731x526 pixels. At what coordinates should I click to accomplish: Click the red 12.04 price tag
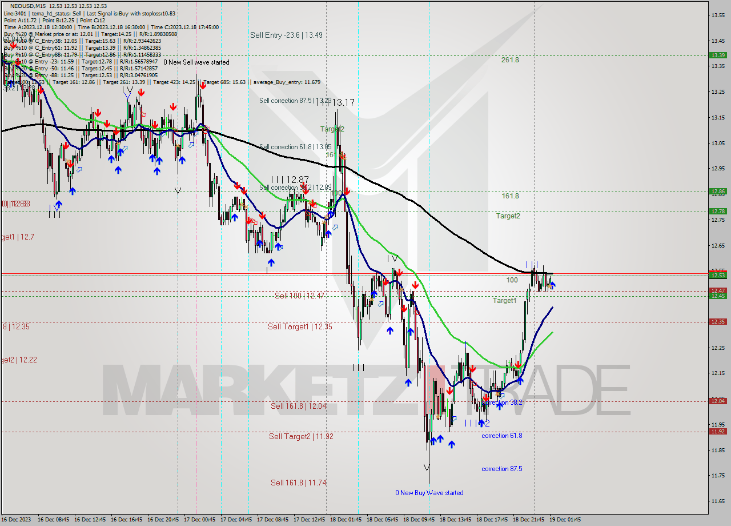click(x=718, y=401)
